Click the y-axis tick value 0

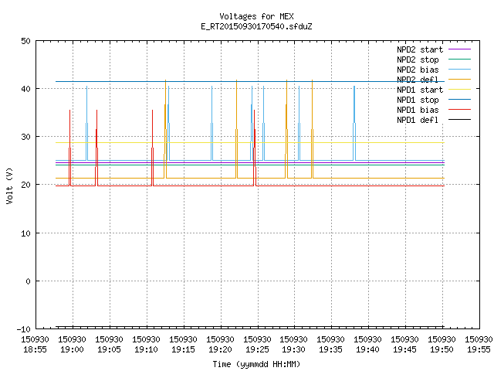[x=29, y=281]
